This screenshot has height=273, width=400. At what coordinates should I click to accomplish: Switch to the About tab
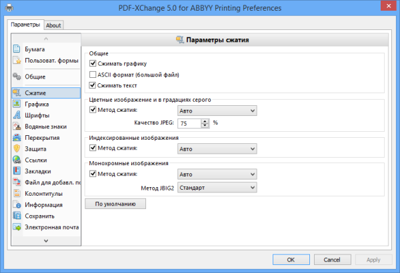(53, 25)
